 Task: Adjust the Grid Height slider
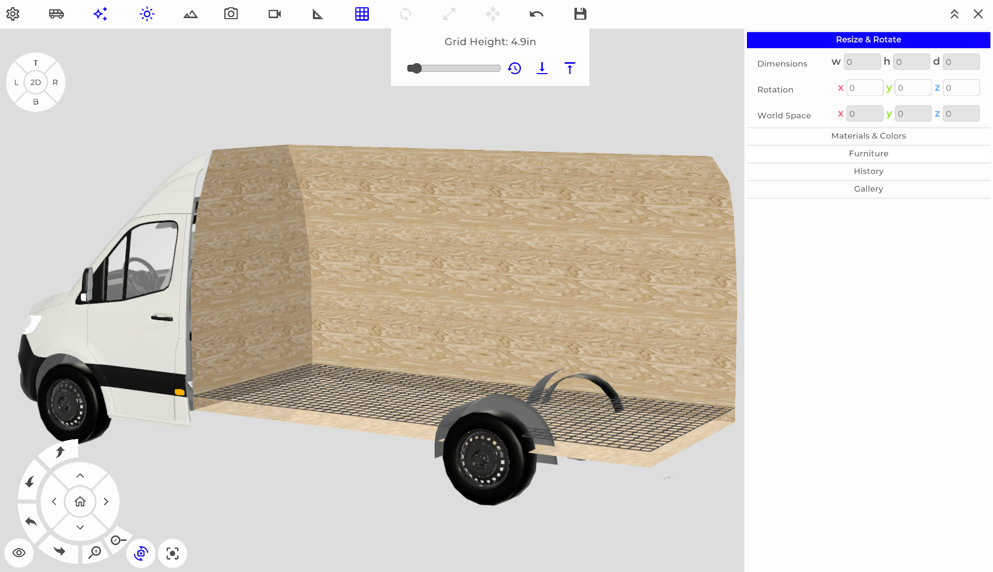click(x=454, y=68)
